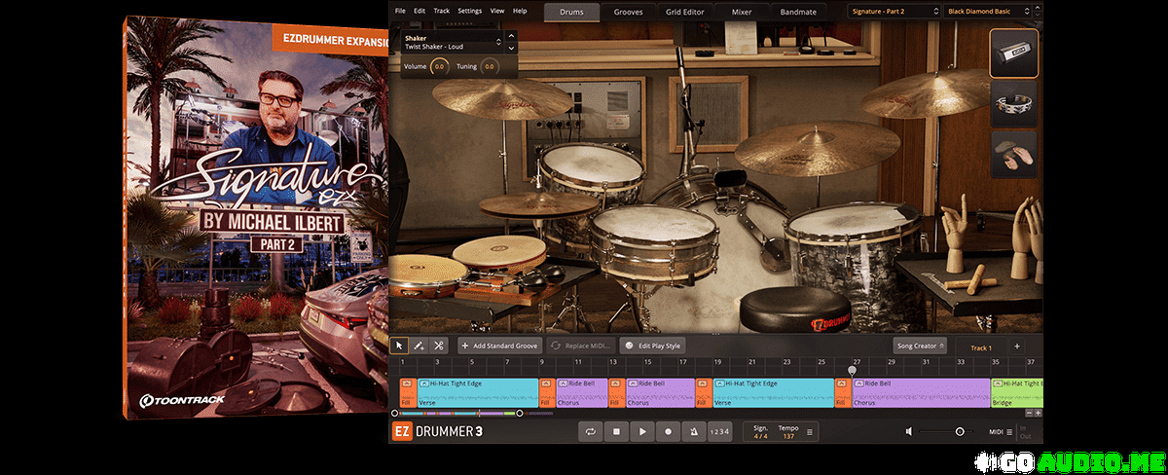Select the pencil draw tool
This screenshot has width=1168, height=475.
(x=420, y=346)
